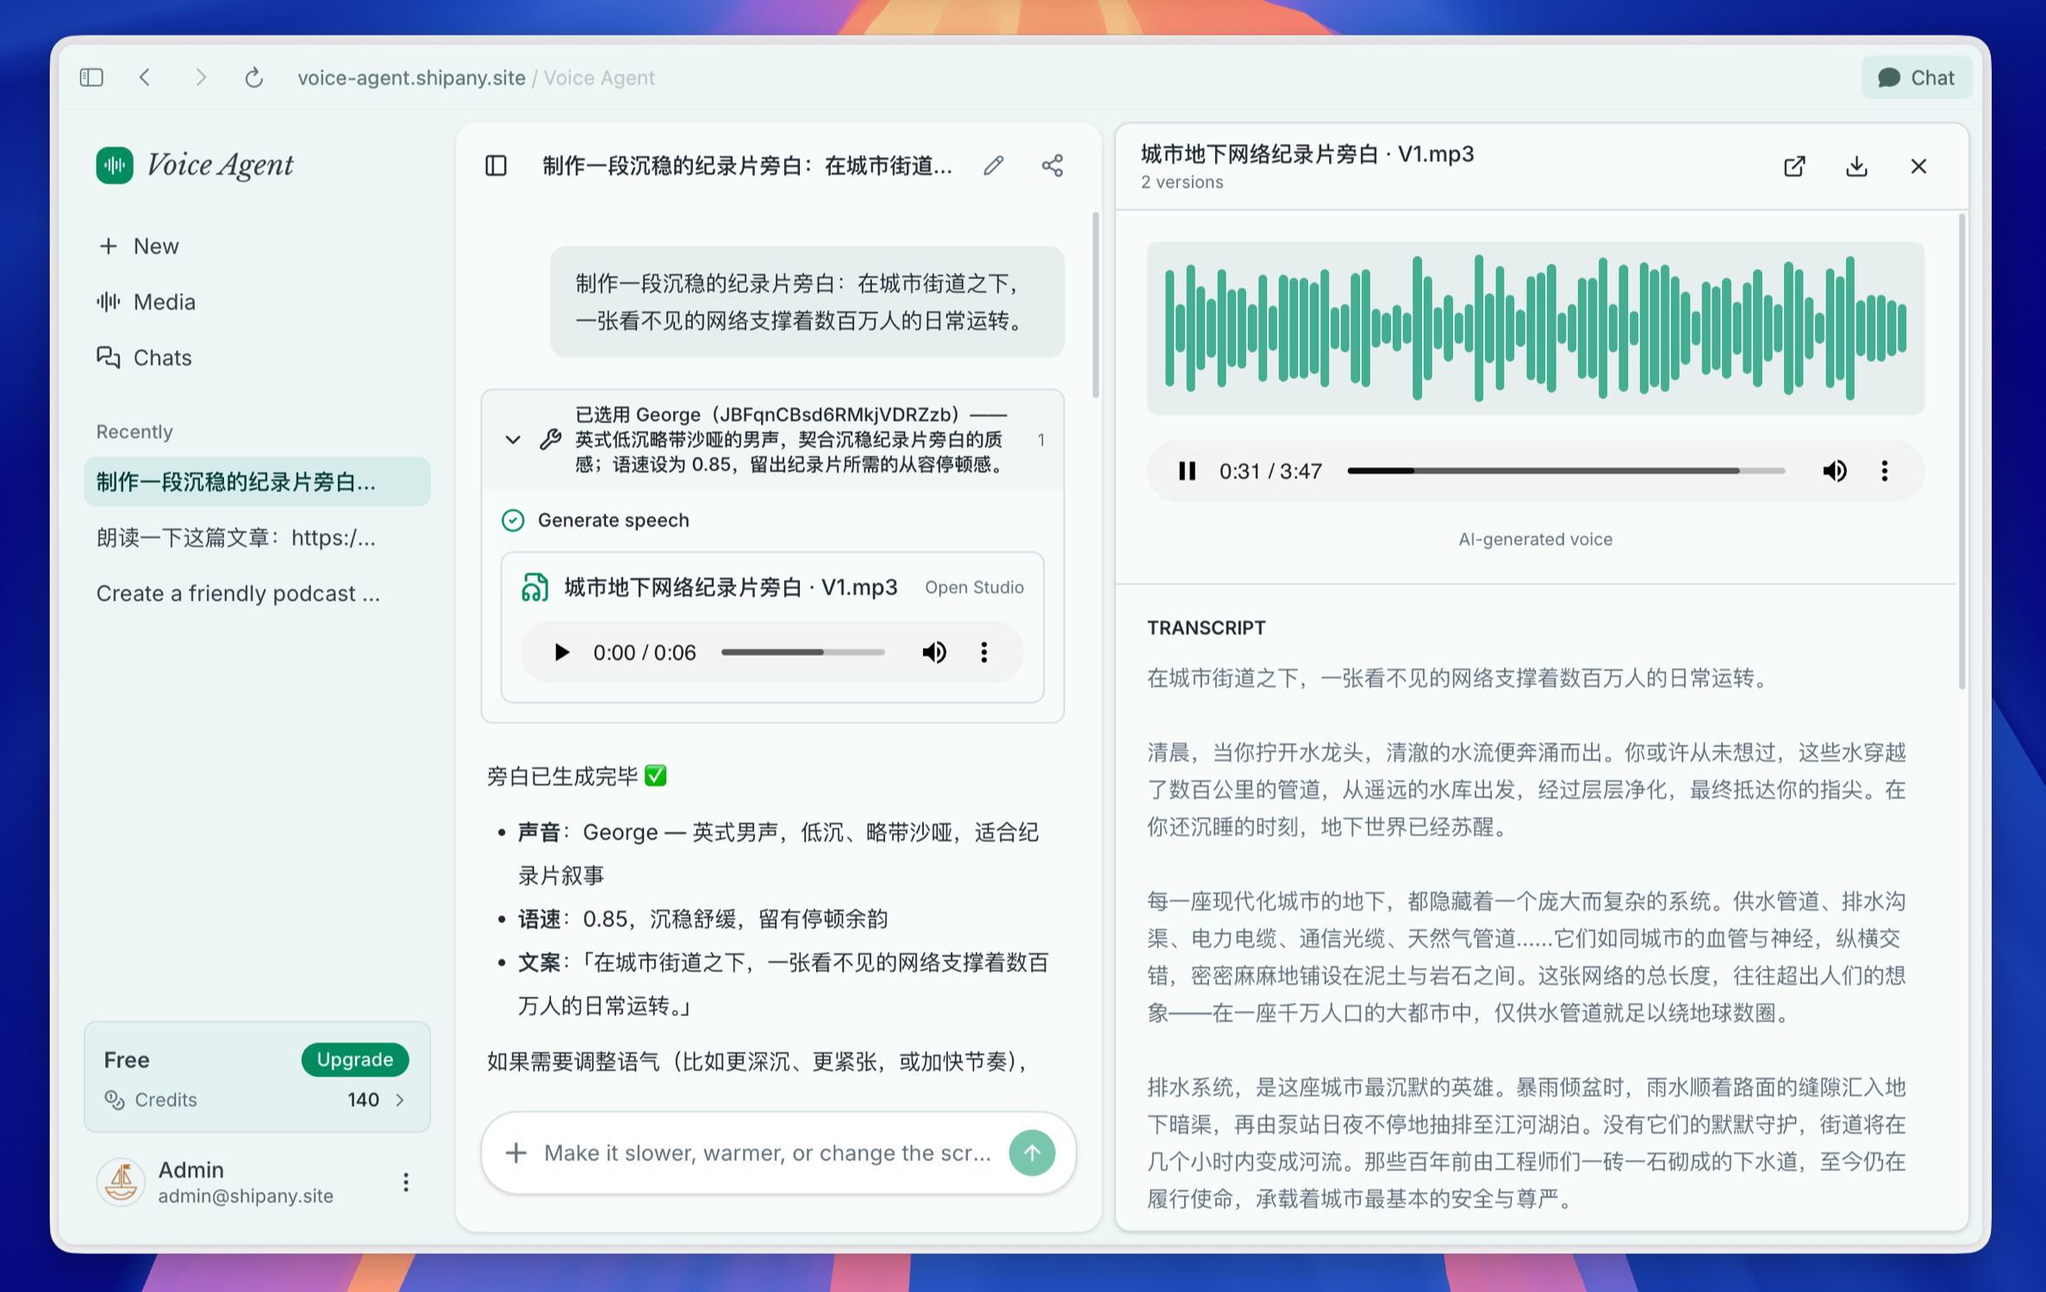Click the admin@shipany.site email text
The height and width of the screenshot is (1292, 2046).
point(246,1196)
